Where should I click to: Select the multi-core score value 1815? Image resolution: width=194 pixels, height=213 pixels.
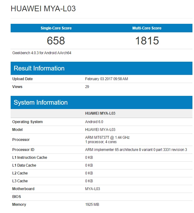[x=147, y=40]
